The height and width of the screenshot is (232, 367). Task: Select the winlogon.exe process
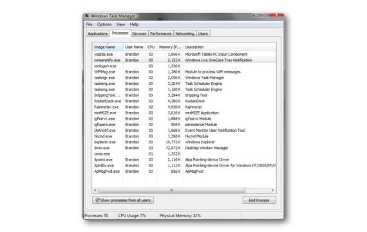[184, 66]
